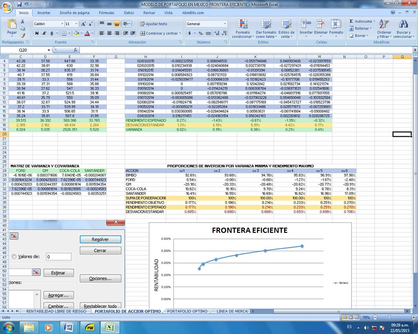Toggle Ajustar texto wrap option

(153, 24)
